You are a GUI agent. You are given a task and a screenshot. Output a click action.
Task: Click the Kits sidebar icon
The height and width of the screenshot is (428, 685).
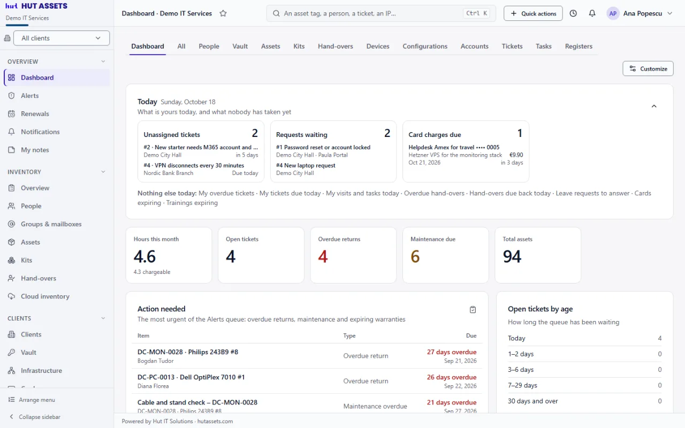click(11, 261)
